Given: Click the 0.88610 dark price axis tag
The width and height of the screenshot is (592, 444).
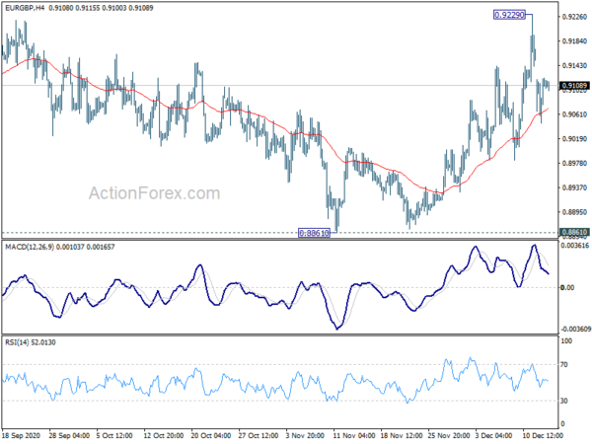Looking at the screenshot, I should point(574,232).
